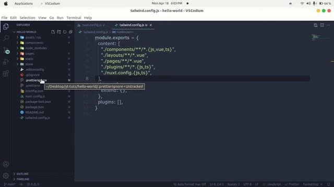Image resolution: width=334 pixels, height=187 pixels.
Task: Split the editor to the right
Action: pyautogui.click(x=322, y=25)
